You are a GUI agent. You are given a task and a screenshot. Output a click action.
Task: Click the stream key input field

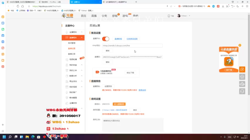132,57
